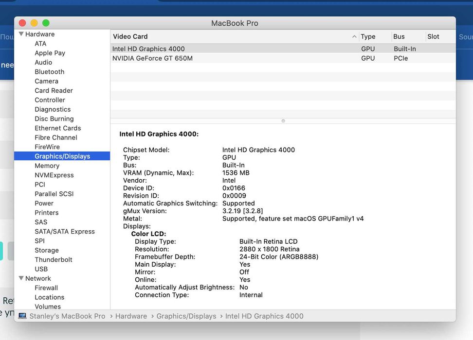Select Bluetooth in the sidebar
This screenshot has height=340, width=473.
tap(50, 72)
